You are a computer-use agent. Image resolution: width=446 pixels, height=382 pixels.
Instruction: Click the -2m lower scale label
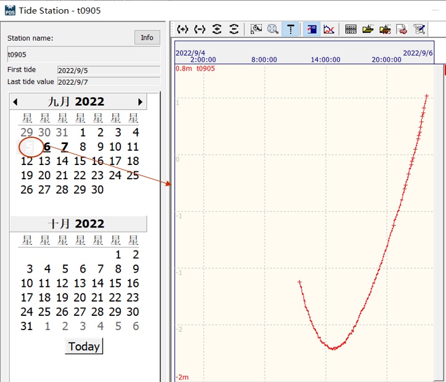pyautogui.click(x=182, y=377)
